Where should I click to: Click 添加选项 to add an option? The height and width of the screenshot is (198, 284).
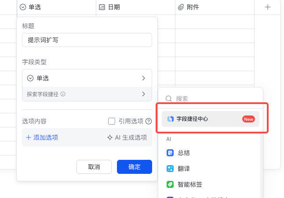click(42, 137)
